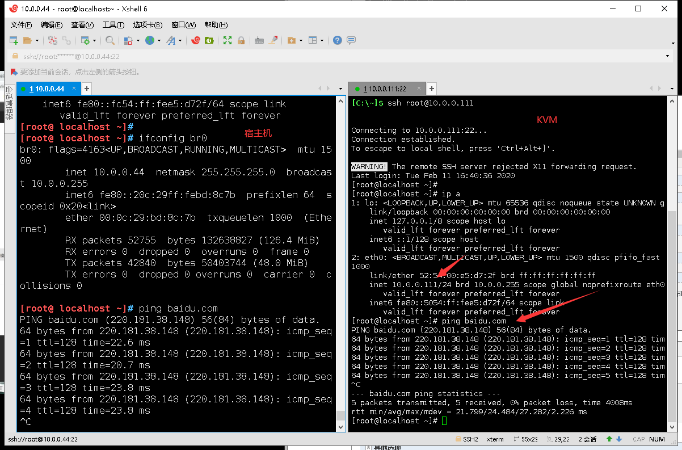This screenshot has width=682, height=450.
Task: Click the CAP indicator in status bar
Action: [x=638, y=439]
